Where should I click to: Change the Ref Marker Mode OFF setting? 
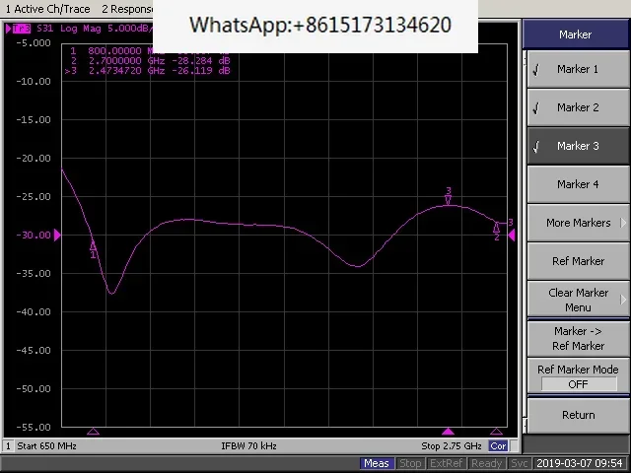[x=577, y=376]
